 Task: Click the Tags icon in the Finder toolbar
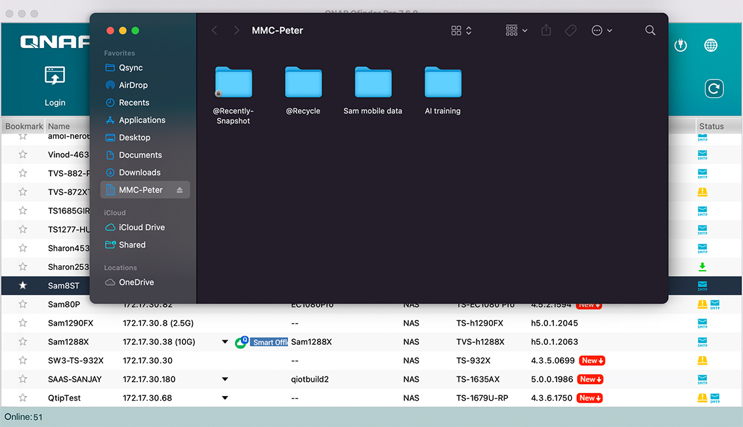click(x=570, y=30)
